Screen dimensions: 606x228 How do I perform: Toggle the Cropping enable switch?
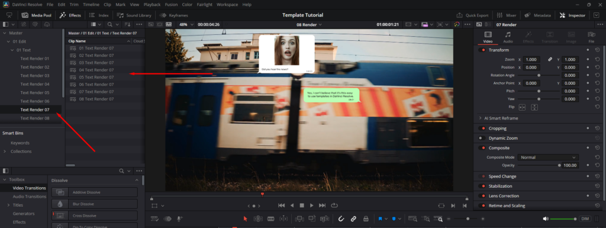click(x=482, y=129)
